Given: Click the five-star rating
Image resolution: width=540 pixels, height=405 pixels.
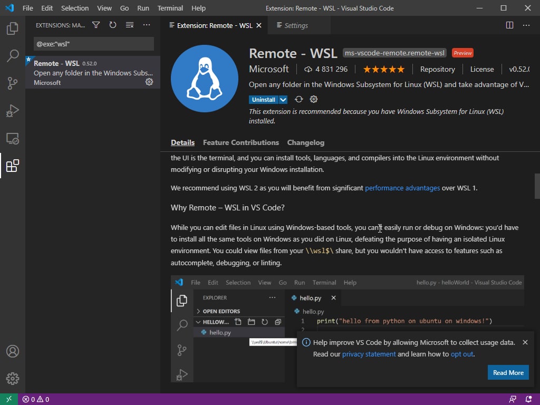Looking at the screenshot, I should 384,69.
